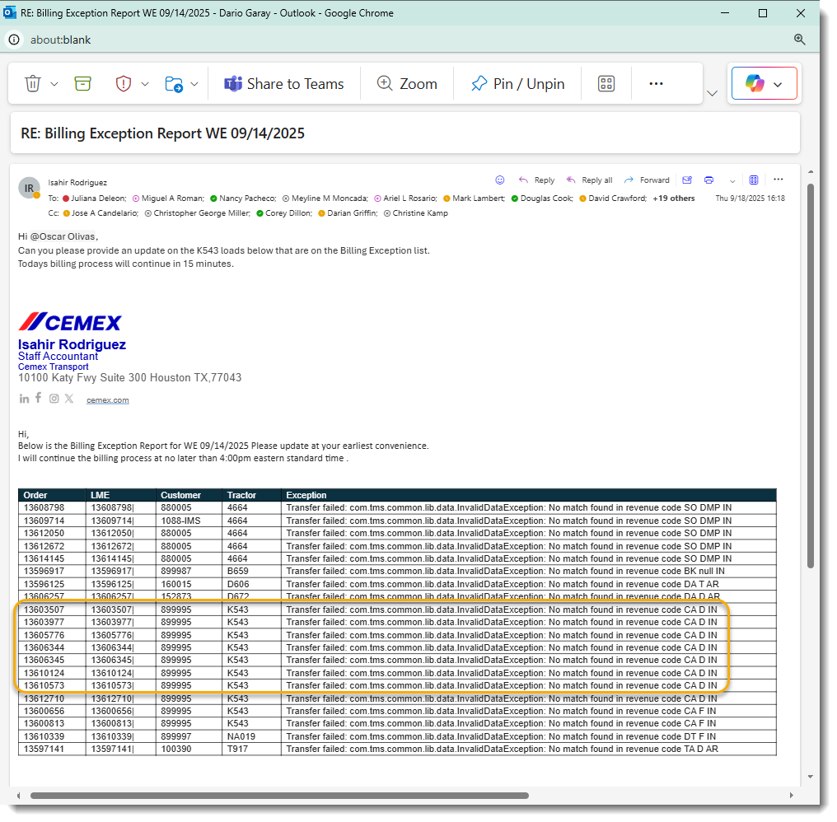Open the Move to folder dropdown chevron
837x822 pixels.
[x=195, y=83]
